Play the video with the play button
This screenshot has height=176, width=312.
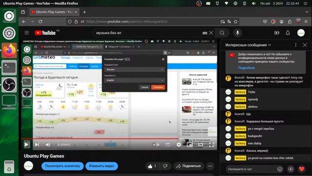point(26,145)
